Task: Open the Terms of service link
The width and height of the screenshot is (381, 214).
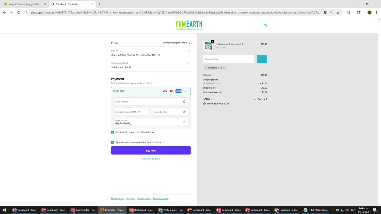Action: [x=161, y=198]
